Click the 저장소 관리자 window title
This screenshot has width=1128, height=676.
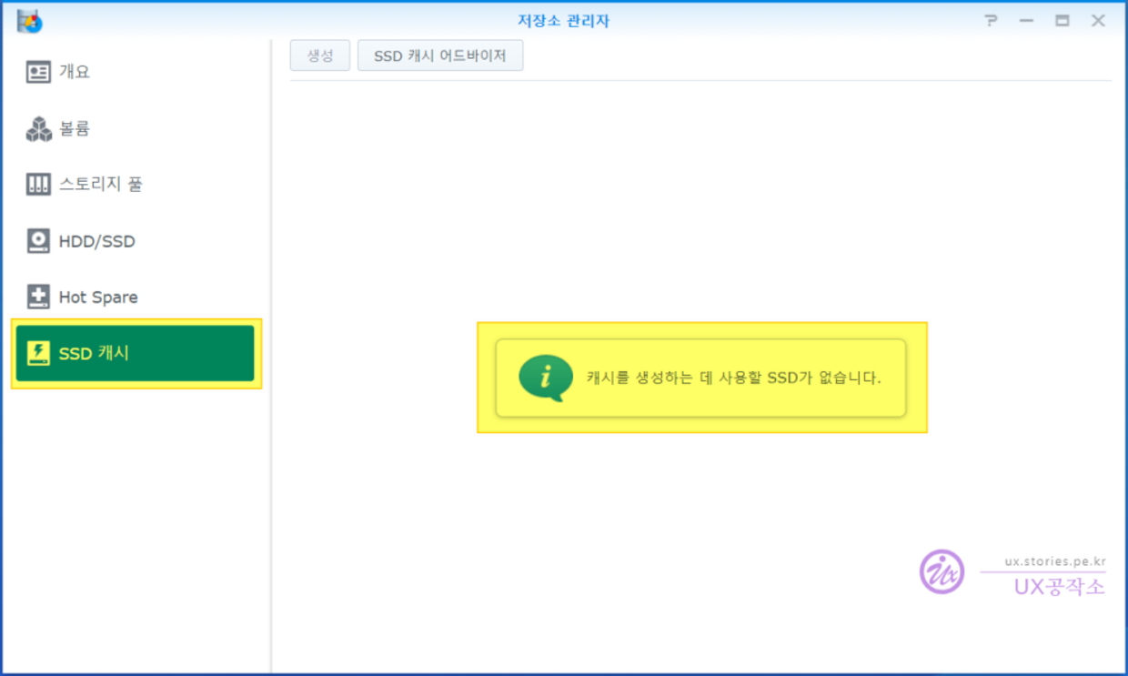[x=563, y=21]
